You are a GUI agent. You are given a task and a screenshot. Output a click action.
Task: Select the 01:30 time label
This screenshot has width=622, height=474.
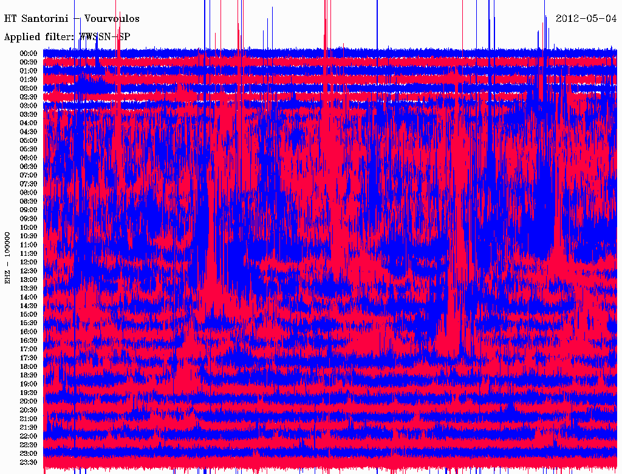pyautogui.click(x=29, y=80)
